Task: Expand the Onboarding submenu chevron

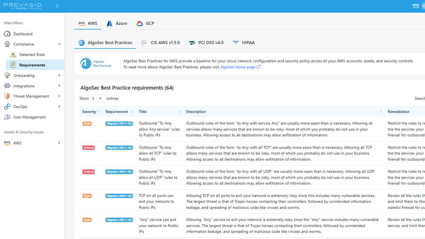Action: tap(59, 75)
